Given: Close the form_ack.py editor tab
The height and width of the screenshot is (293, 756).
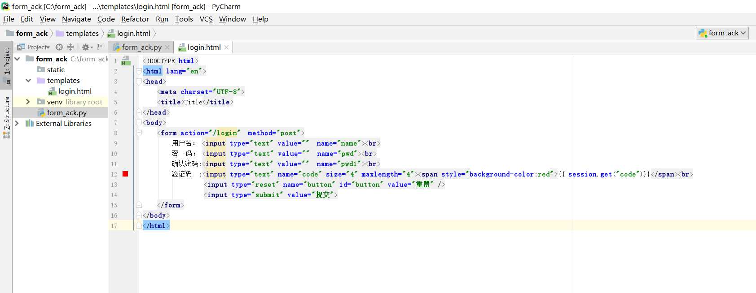Looking at the screenshot, I should pos(167,47).
